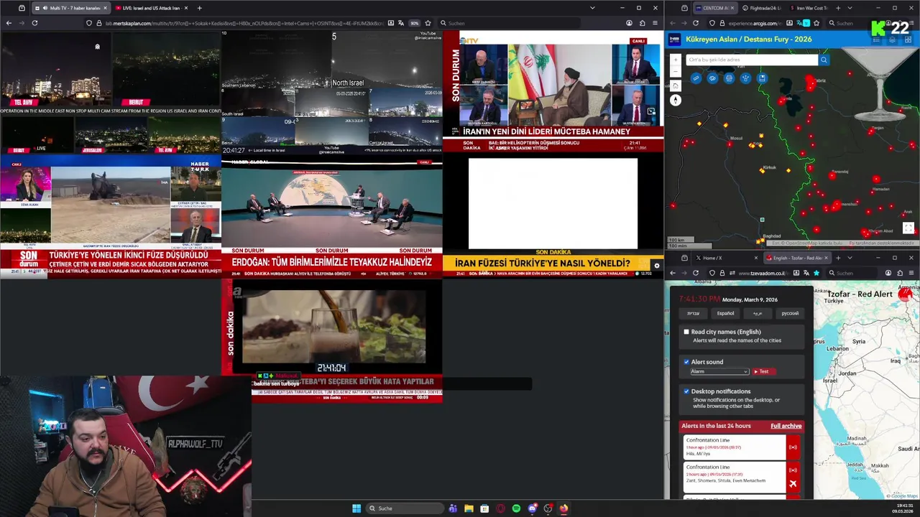Switch to LIVE: Israel and US Attack Iran tab
920x517 pixels.
151,8
